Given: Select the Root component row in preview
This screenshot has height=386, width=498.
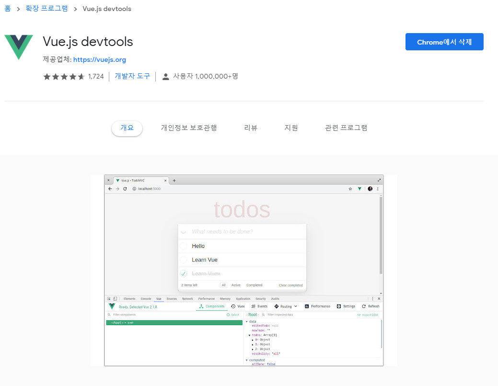Looking at the screenshot, I should point(174,323).
